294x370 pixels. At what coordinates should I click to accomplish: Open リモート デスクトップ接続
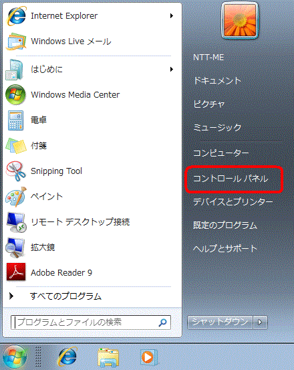pyautogui.click(x=90, y=222)
